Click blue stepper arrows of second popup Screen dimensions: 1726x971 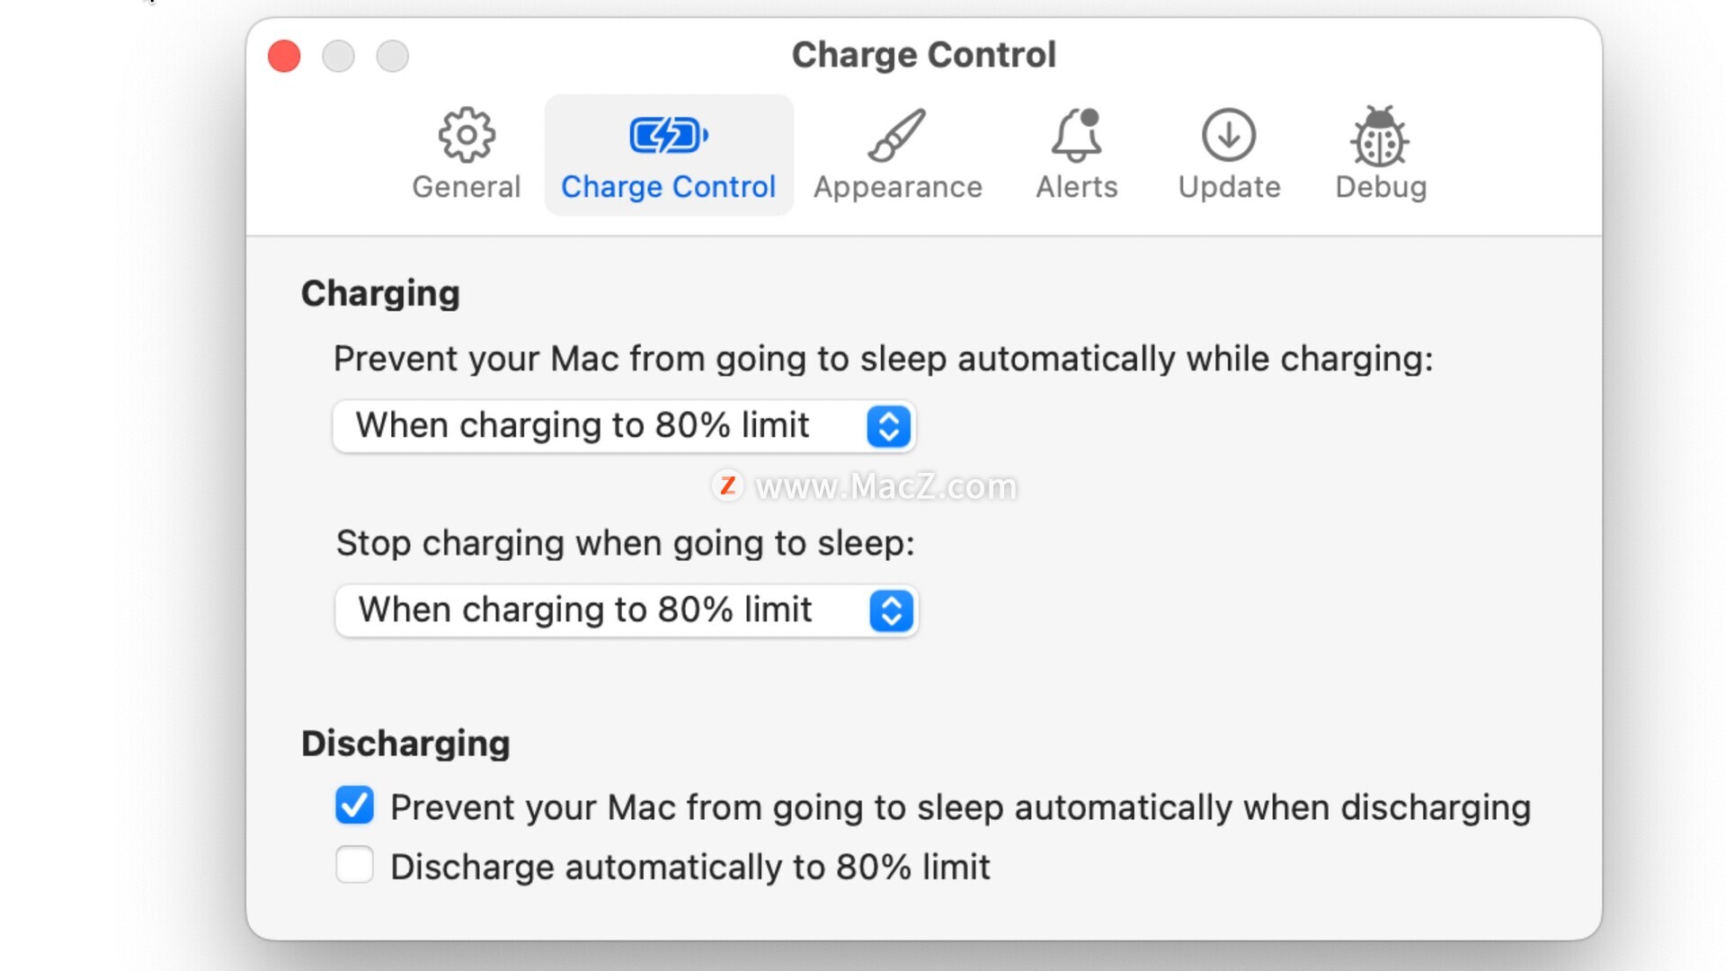point(892,610)
